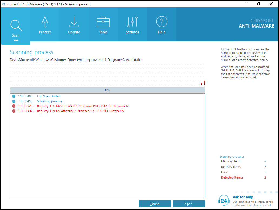The width and height of the screenshot is (279, 210).
Task: Open the Tools toolbox icon
Action: [x=103, y=22]
